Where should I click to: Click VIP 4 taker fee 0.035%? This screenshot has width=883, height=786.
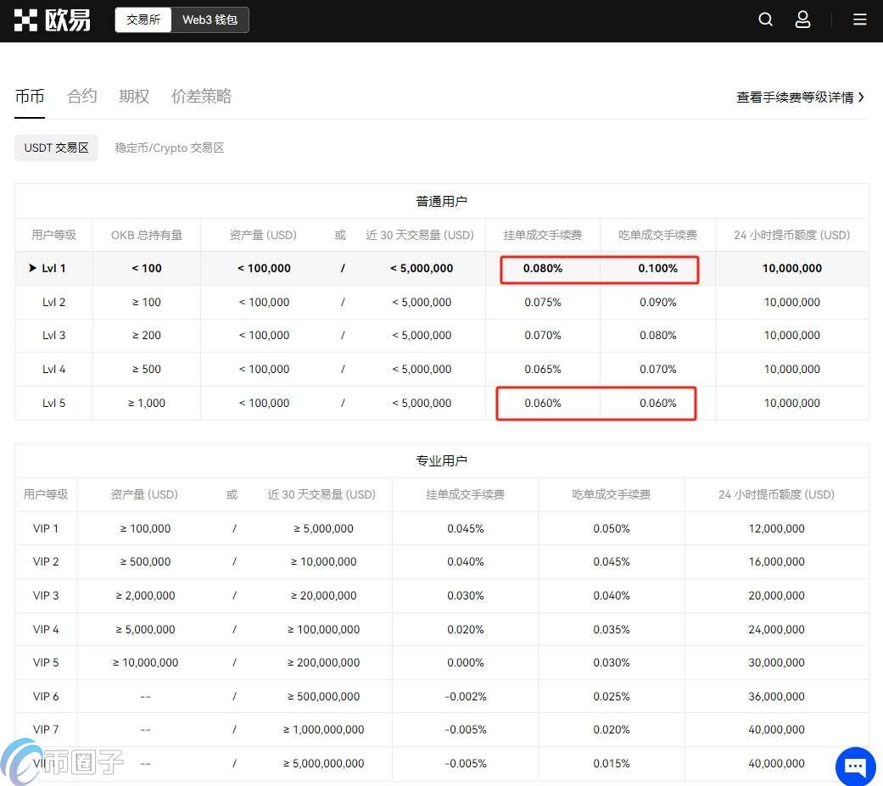click(611, 629)
